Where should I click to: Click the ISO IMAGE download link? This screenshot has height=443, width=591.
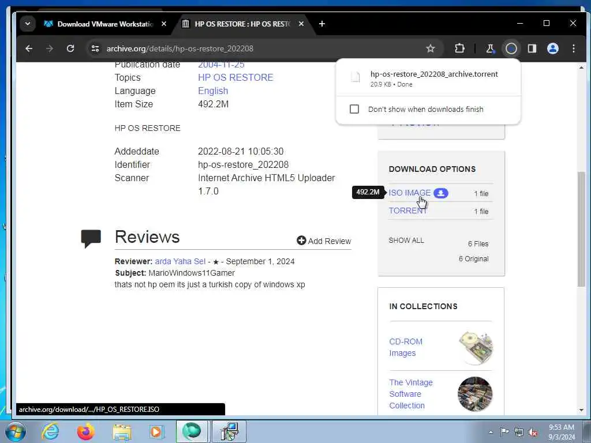pyautogui.click(x=409, y=193)
